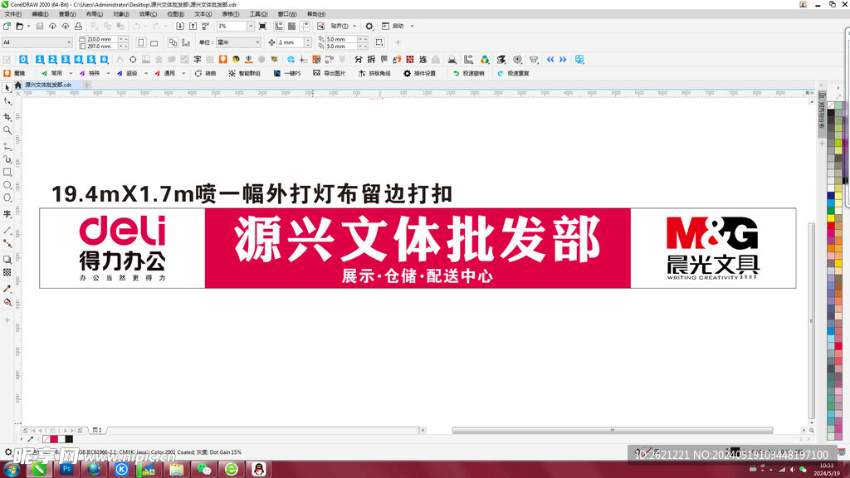Screen dimensions: 850x478
Task: Expand the 贴齐 snap-to dropdown
Action: [x=354, y=26]
